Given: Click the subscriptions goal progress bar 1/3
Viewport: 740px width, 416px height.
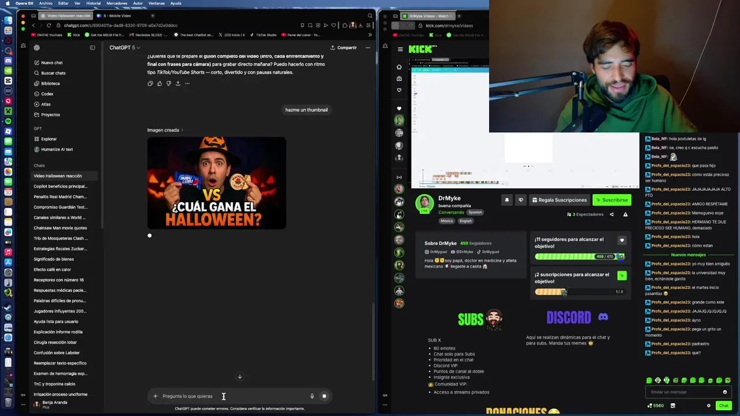Looking at the screenshot, I should tap(579, 292).
